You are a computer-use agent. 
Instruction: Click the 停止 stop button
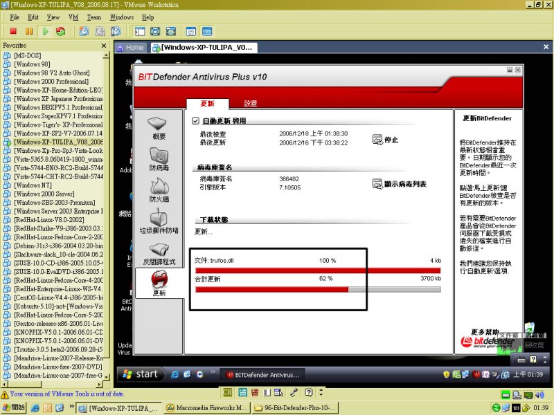pyautogui.click(x=386, y=140)
